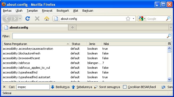Find next with the Berikutnya button

[x=60, y=87]
